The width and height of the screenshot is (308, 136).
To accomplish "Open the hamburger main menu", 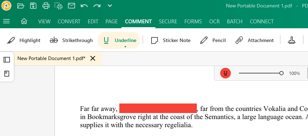I will point(6,21).
